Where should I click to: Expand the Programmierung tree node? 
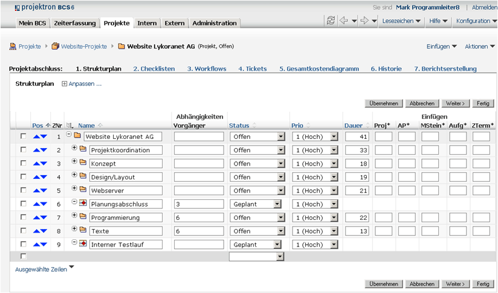[74, 216]
